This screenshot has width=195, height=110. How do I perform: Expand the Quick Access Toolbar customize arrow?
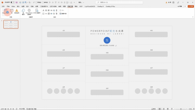click(x=74, y=2)
